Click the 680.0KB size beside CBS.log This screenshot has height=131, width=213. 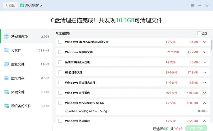[x=202, y=111]
